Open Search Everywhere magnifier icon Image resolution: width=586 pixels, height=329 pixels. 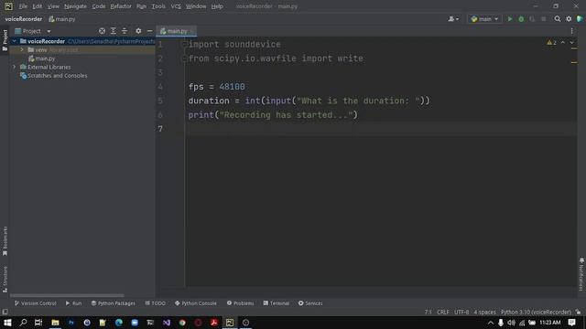click(x=558, y=19)
